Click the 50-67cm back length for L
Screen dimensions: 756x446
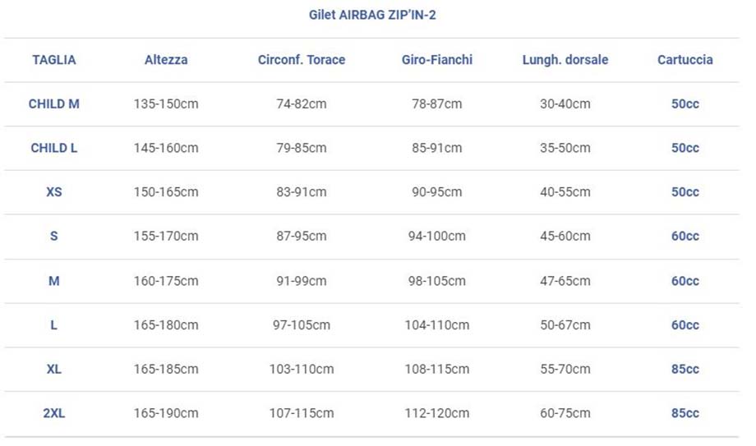[565, 325]
